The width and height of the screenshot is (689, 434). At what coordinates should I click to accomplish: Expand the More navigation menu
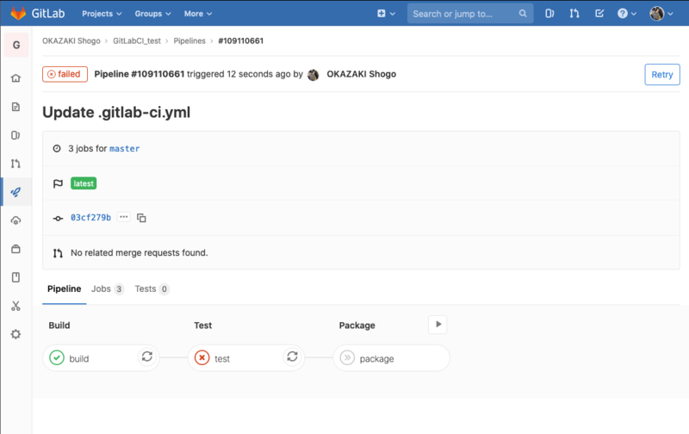point(198,14)
